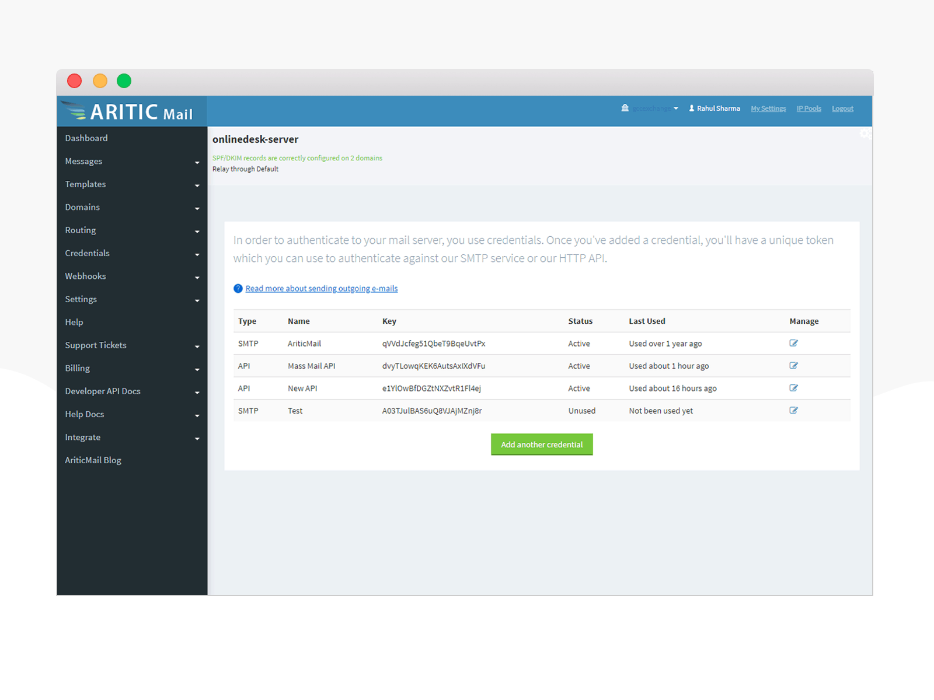
Task: Open My Settings link
Action: click(x=768, y=108)
